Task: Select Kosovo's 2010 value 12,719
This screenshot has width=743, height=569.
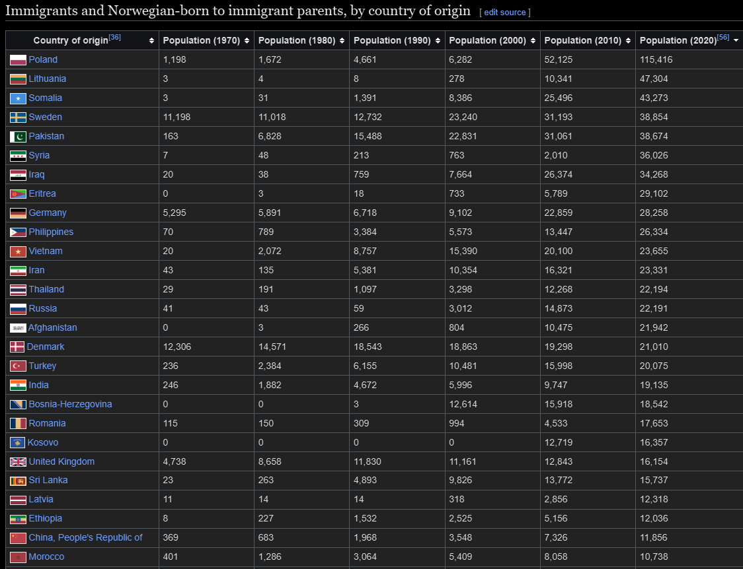Action: pos(559,443)
